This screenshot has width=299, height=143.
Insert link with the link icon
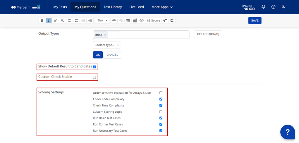pos(114,20)
